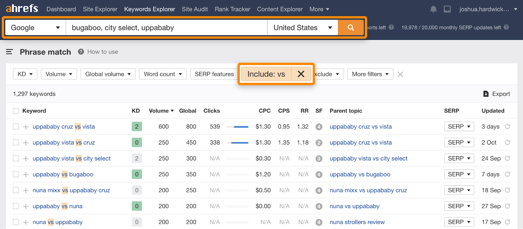Open the Rank Tracker tab
The height and width of the screenshot is (229, 523).
[x=232, y=9]
